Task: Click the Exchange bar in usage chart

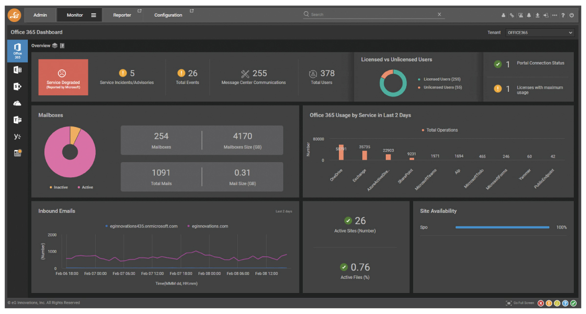Action: (364, 155)
